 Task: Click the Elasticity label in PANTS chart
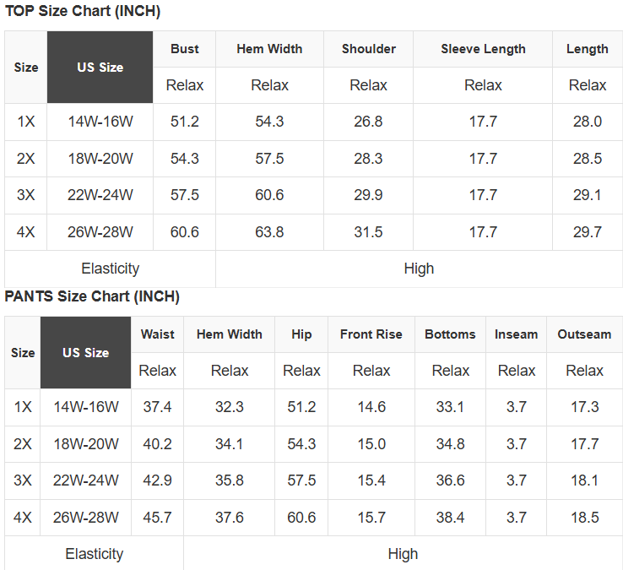(94, 554)
